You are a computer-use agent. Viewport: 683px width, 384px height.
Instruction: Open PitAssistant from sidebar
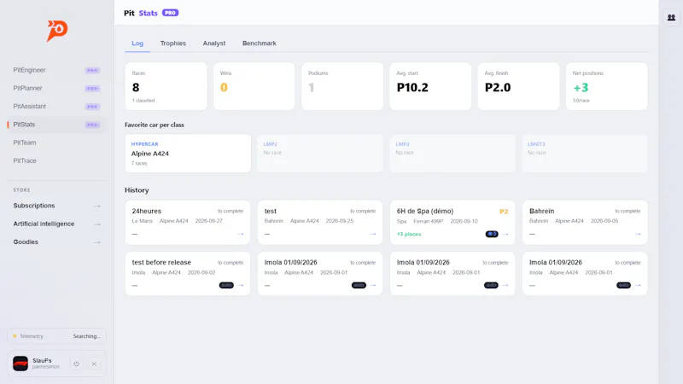[56, 106]
